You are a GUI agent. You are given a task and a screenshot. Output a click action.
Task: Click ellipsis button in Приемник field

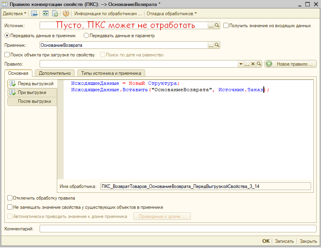(x=211, y=45)
